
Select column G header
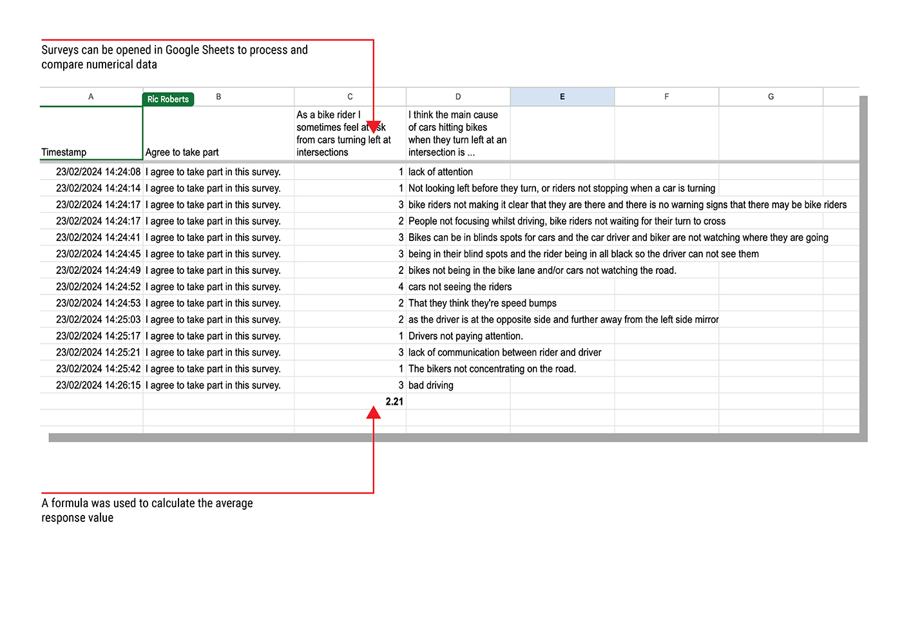[771, 96]
